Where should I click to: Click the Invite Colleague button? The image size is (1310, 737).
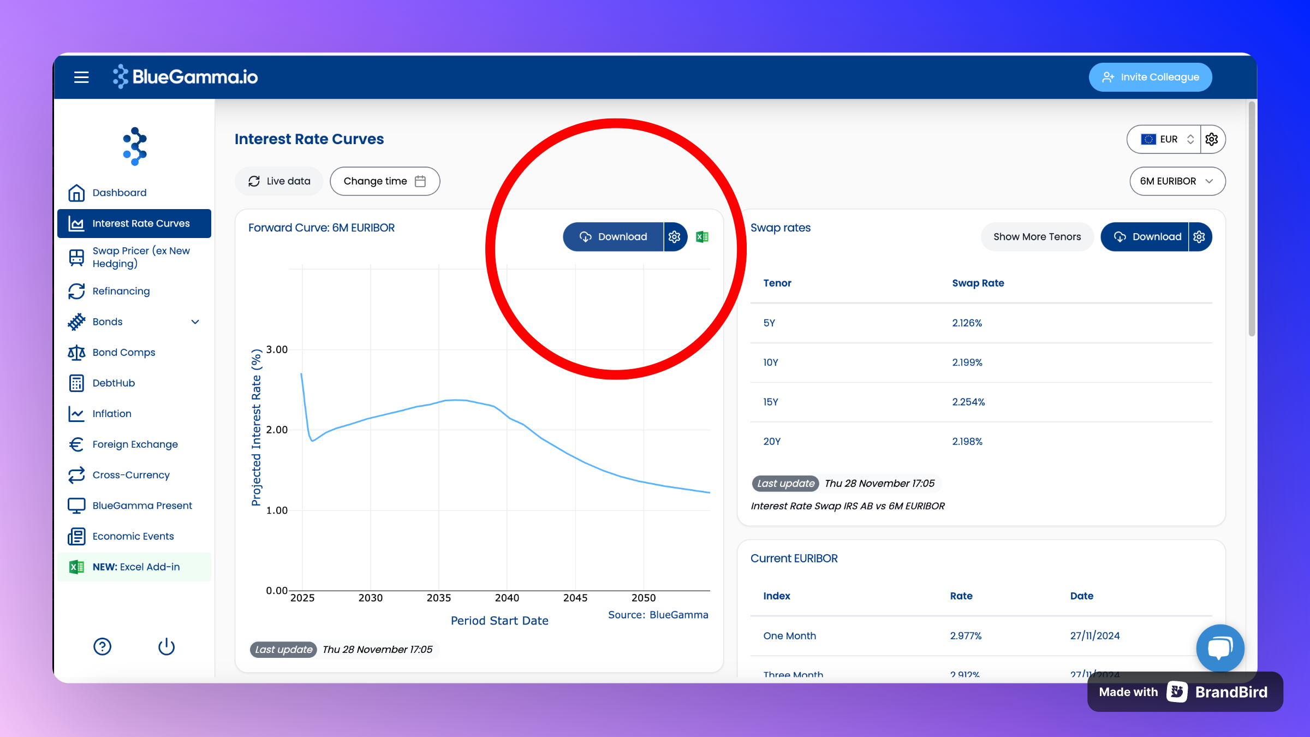click(x=1150, y=77)
